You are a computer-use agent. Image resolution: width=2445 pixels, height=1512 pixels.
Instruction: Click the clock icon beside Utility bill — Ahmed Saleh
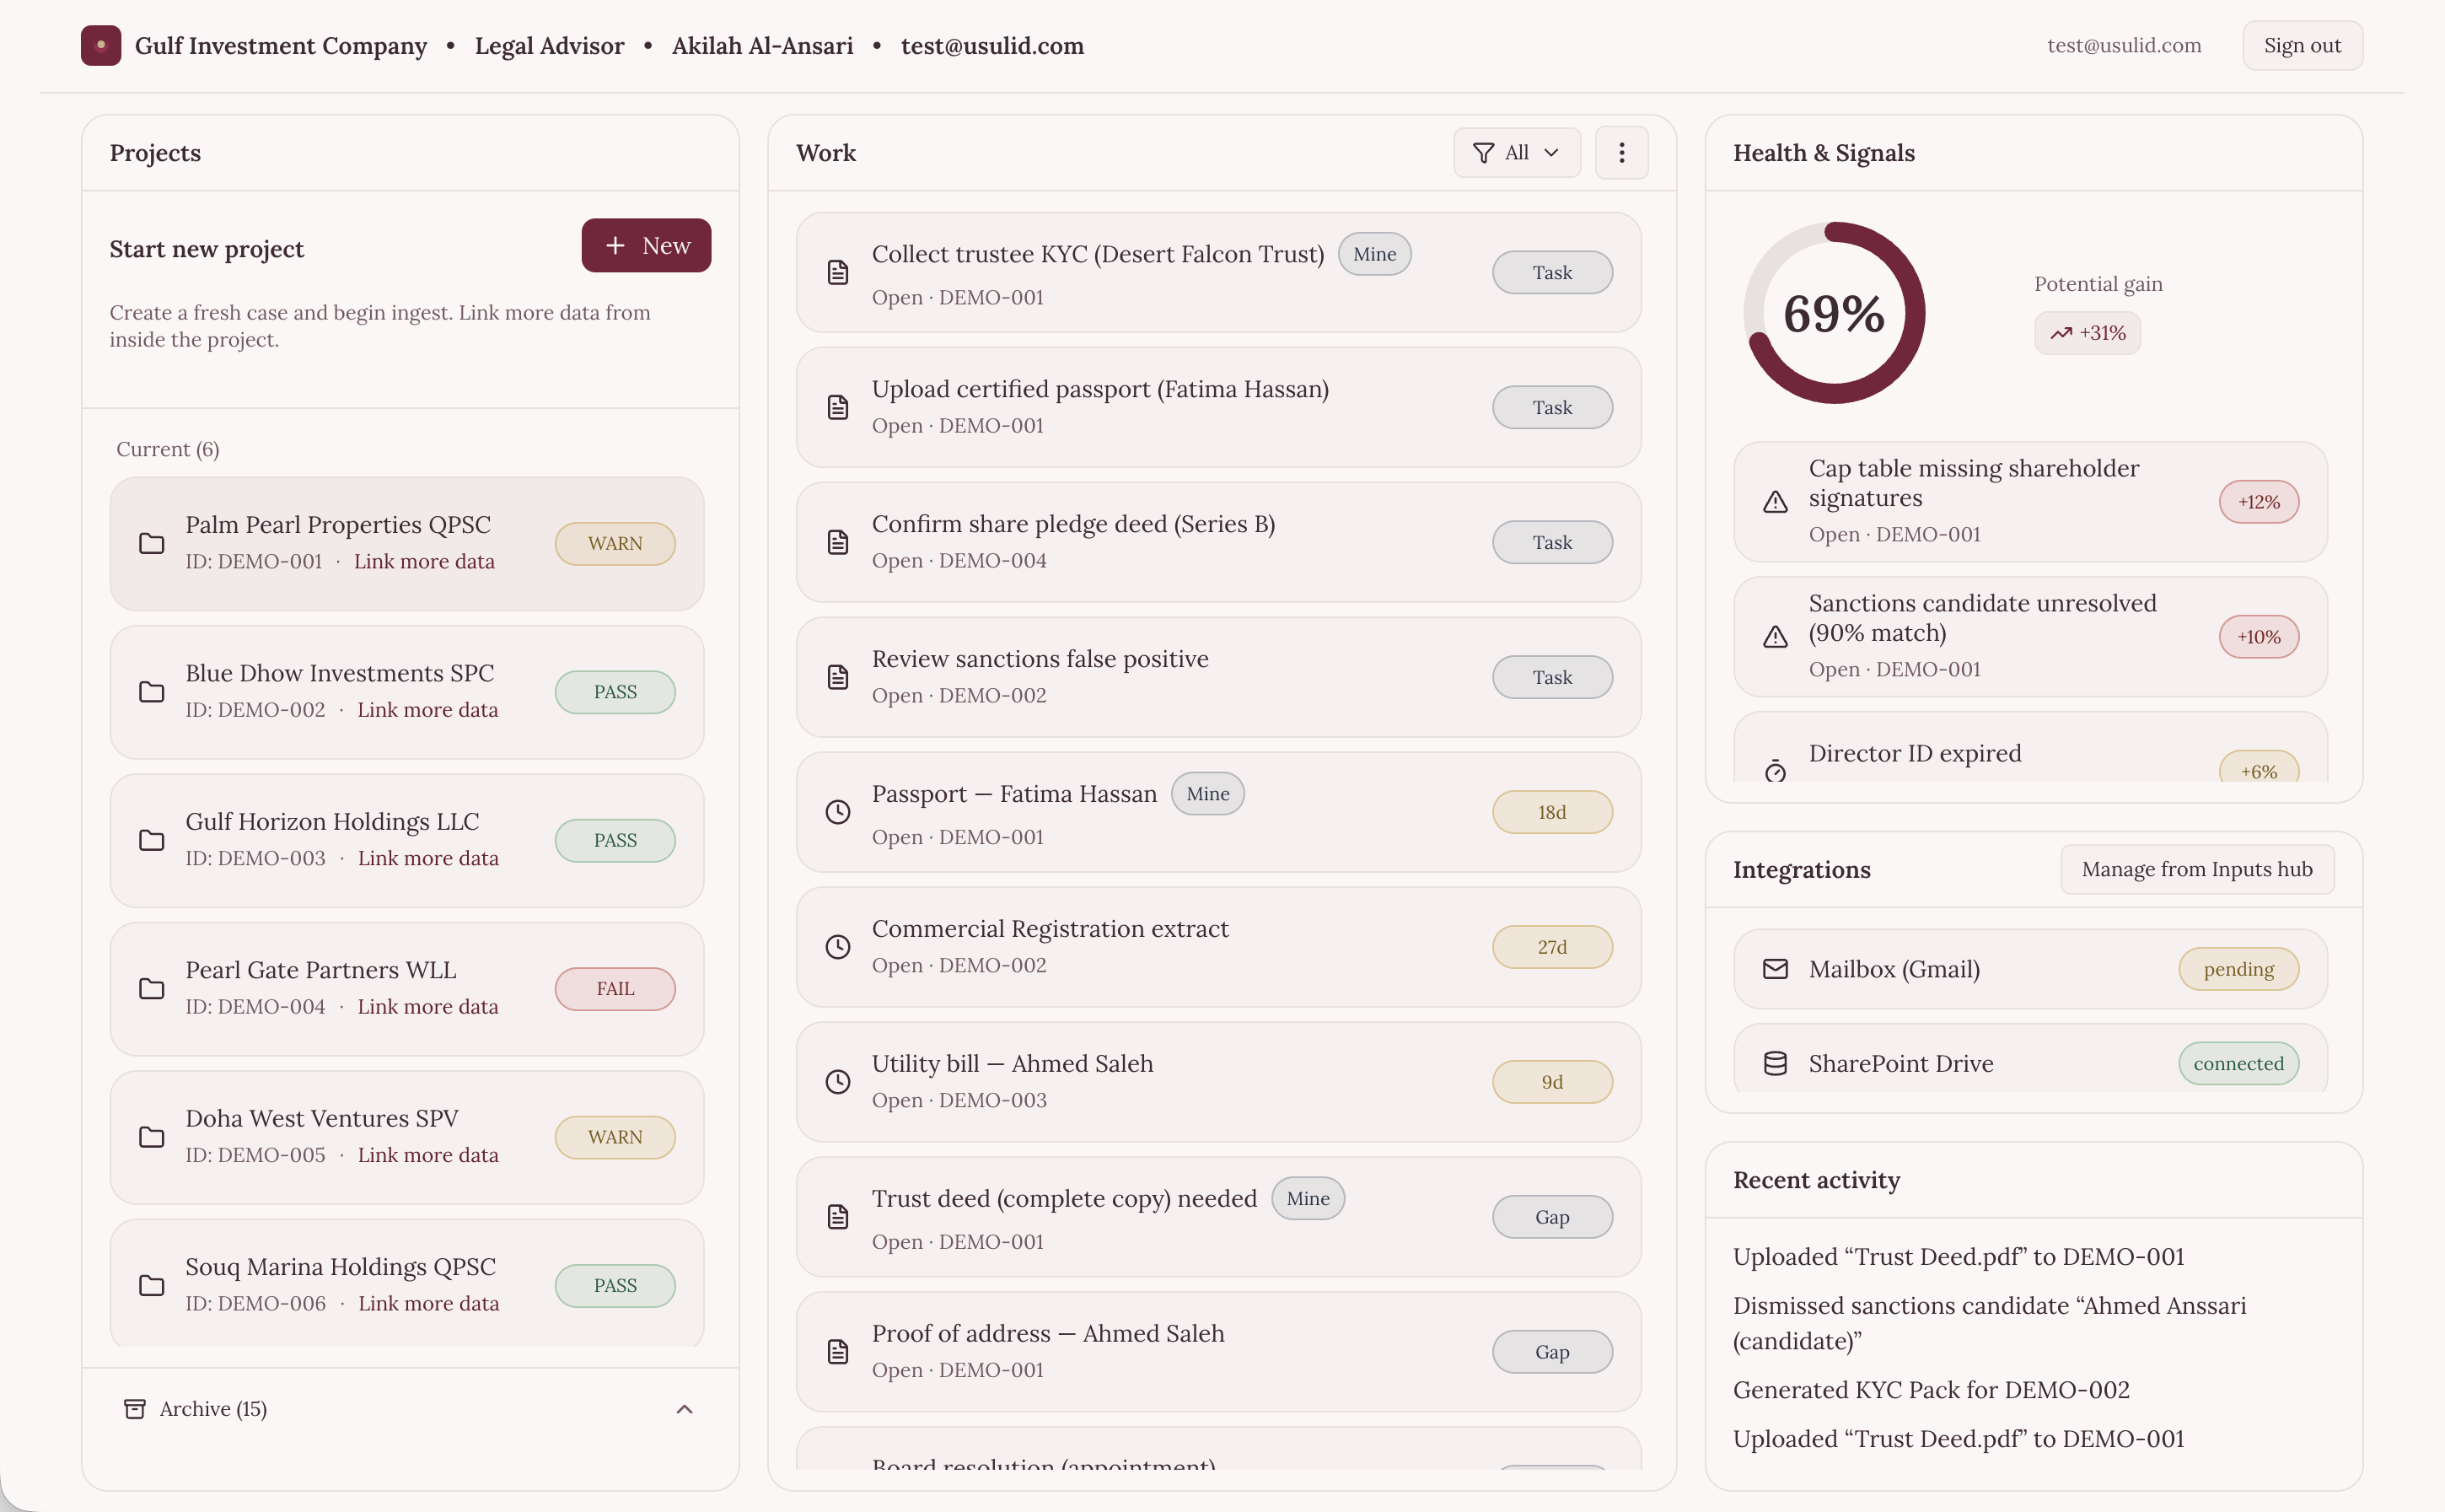[x=838, y=1082]
